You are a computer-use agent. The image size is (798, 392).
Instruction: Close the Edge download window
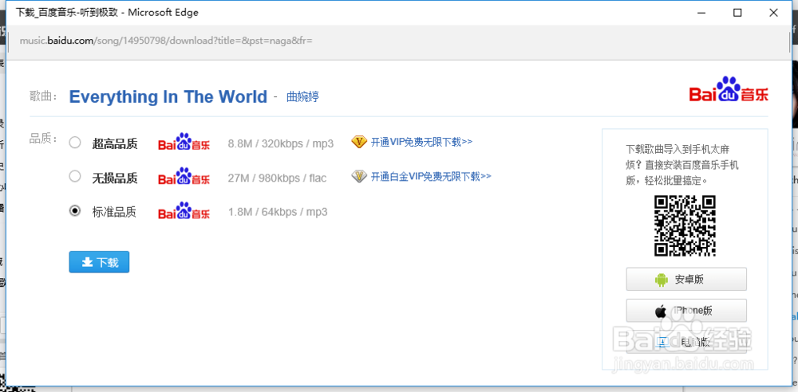tap(773, 13)
